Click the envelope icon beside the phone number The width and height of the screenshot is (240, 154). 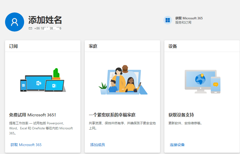pyautogui.click(x=30, y=28)
